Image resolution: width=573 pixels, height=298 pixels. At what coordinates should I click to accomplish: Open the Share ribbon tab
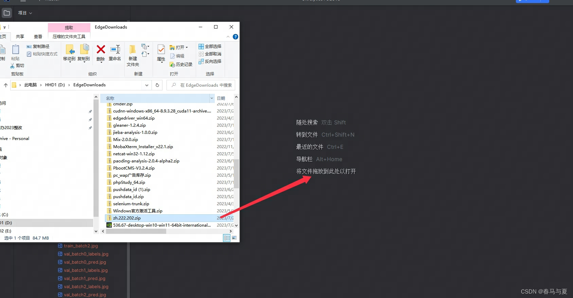pyautogui.click(x=20, y=37)
